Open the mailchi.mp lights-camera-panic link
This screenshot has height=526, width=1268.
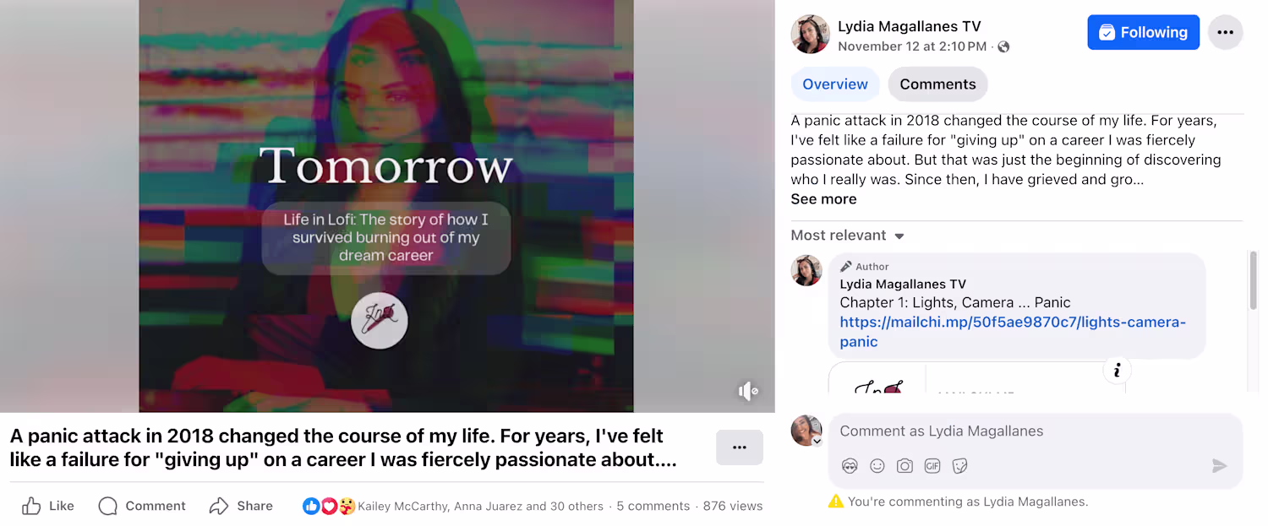[x=1013, y=332]
